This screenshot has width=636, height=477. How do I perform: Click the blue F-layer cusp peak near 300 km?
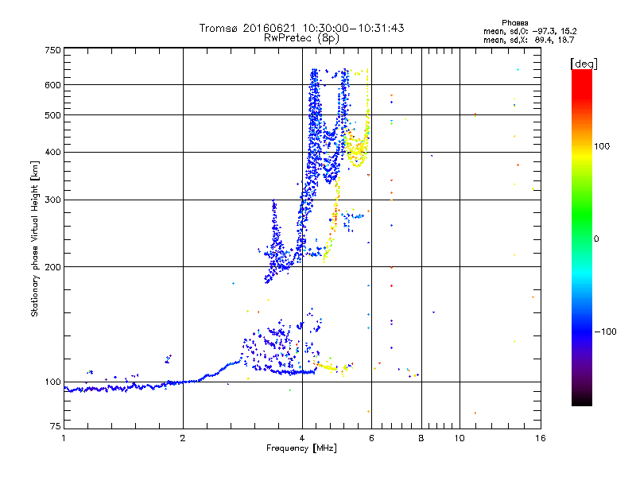pos(274,203)
